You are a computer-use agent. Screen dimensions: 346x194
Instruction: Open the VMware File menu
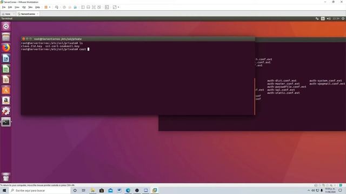pos(4,7)
